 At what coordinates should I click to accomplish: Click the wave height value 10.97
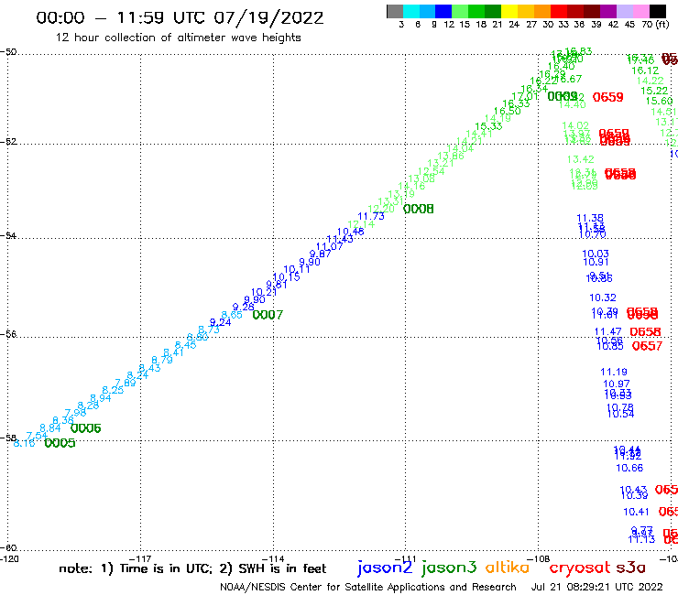point(617,384)
